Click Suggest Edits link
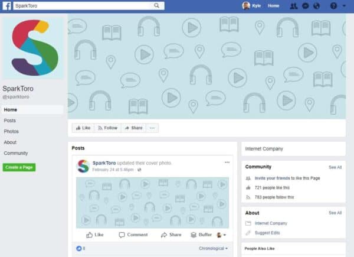This screenshot has height=257, width=354. pos(267,233)
